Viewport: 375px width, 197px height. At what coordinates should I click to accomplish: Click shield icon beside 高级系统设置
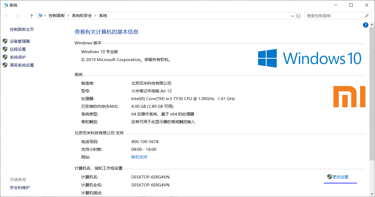5,65
